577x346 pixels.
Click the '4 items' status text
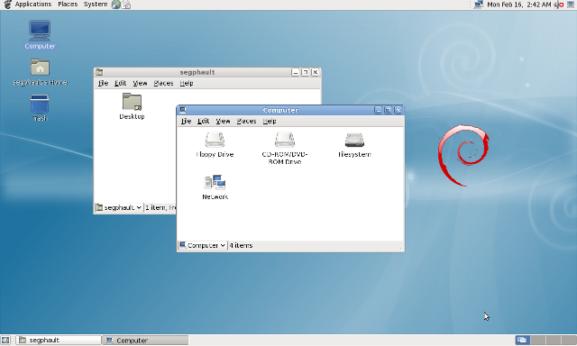pyautogui.click(x=241, y=245)
